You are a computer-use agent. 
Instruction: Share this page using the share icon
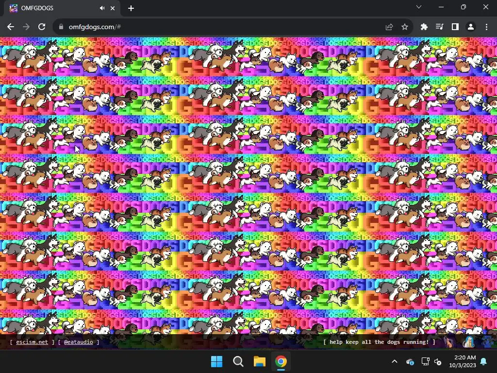click(x=389, y=27)
